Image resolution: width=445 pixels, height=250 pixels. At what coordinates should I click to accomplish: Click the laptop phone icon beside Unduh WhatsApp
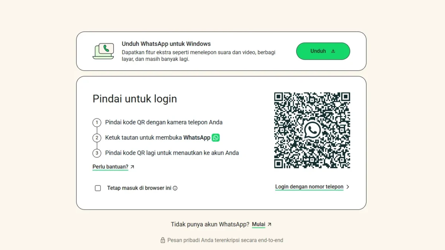103,51
